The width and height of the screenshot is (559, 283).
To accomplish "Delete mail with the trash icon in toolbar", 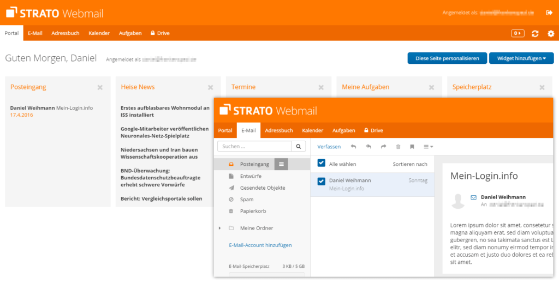I will click(x=398, y=147).
